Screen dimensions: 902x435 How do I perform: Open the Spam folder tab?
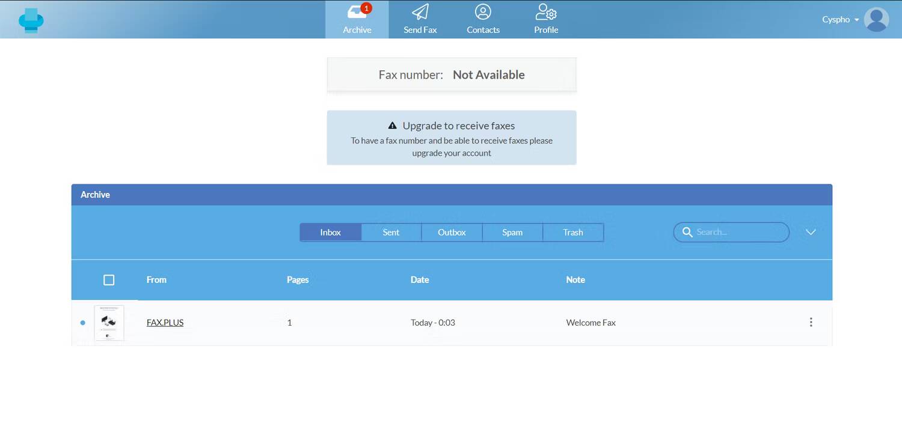pyautogui.click(x=512, y=232)
